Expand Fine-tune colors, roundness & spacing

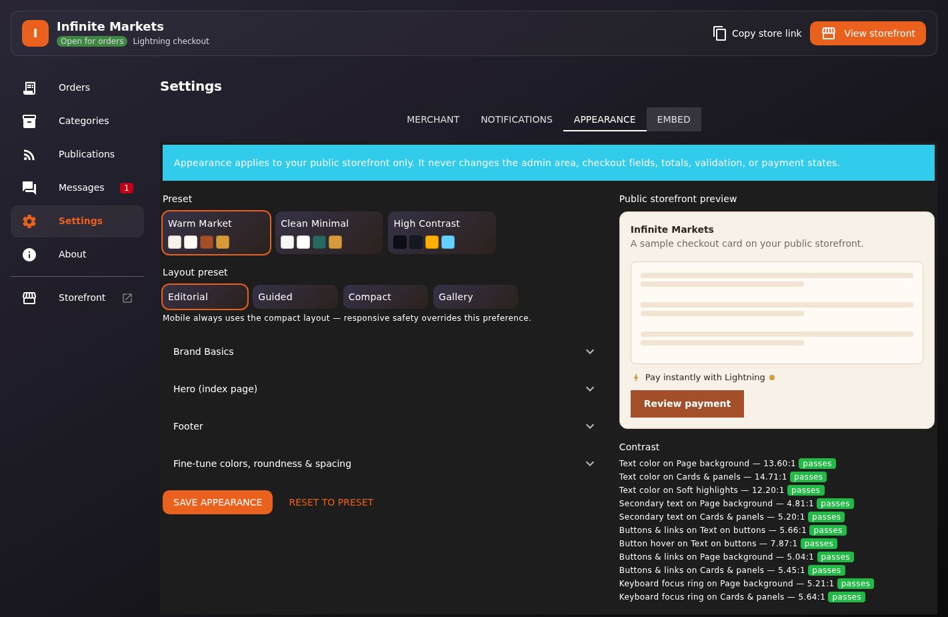(x=383, y=464)
